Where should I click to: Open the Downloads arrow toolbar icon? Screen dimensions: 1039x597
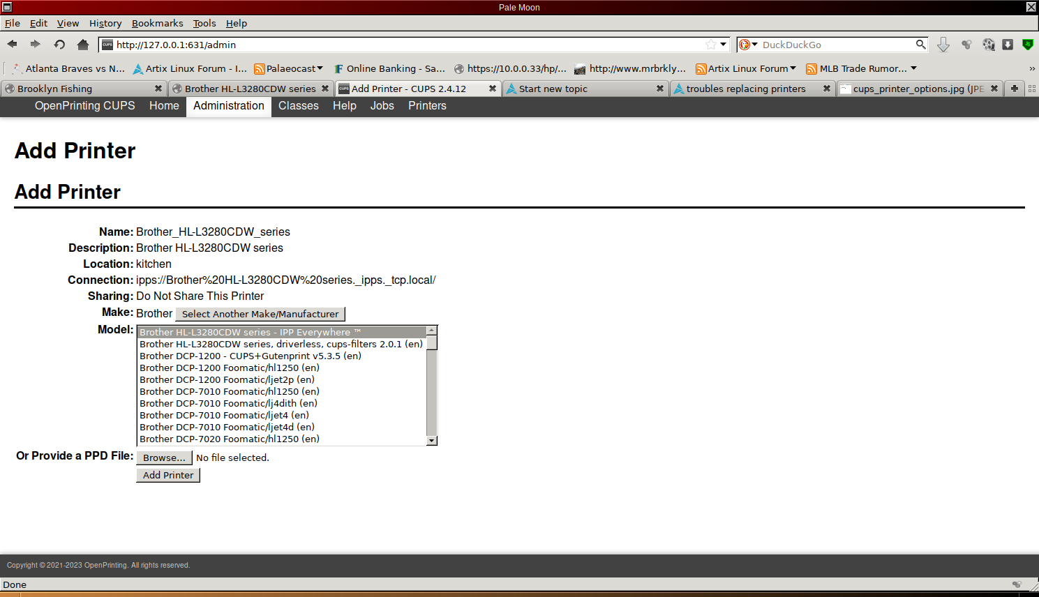943,45
